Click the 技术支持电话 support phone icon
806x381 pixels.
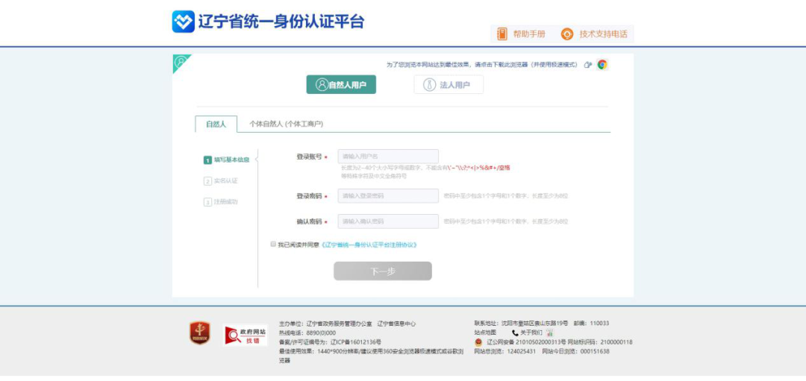(x=567, y=34)
